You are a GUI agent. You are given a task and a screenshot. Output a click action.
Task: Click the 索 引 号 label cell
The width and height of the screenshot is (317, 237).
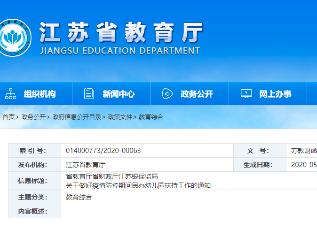pos(35,151)
